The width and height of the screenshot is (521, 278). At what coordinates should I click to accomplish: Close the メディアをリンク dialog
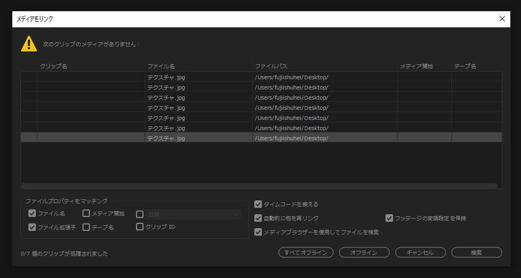[502, 19]
